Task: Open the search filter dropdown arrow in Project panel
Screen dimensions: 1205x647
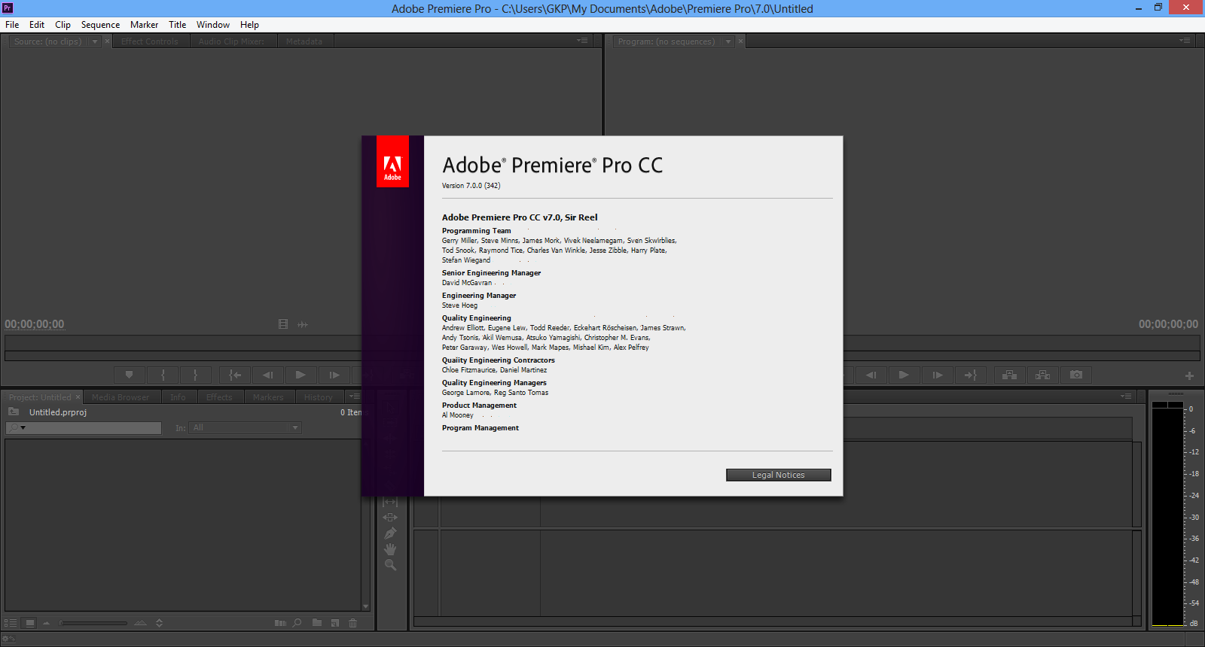Action: click(23, 428)
